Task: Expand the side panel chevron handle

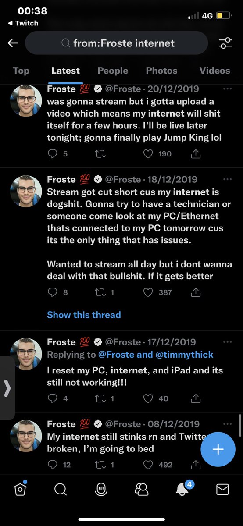Action: pyautogui.click(x=7, y=388)
